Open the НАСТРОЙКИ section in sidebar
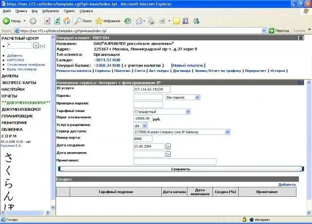The width and height of the screenshot is (312, 224). point(13,89)
